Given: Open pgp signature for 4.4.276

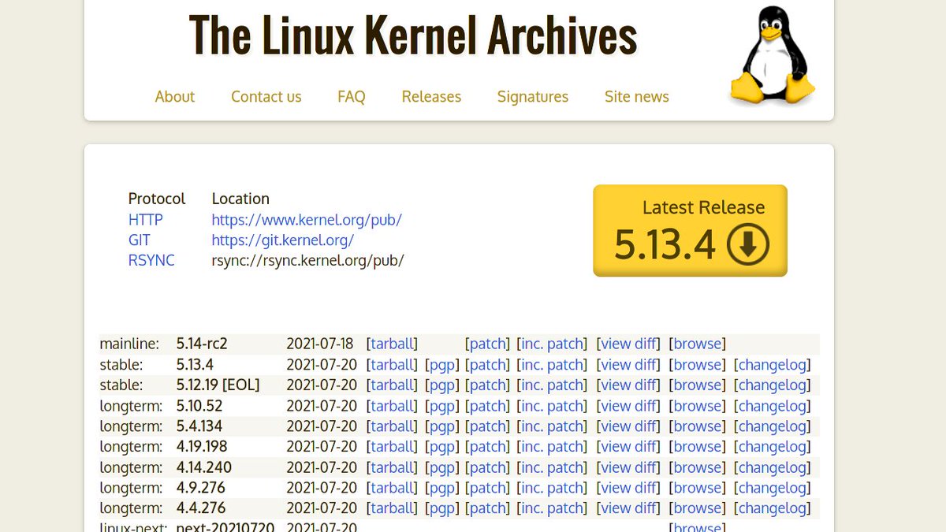Looking at the screenshot, I should pyautogui.click(x=441, y=508).
